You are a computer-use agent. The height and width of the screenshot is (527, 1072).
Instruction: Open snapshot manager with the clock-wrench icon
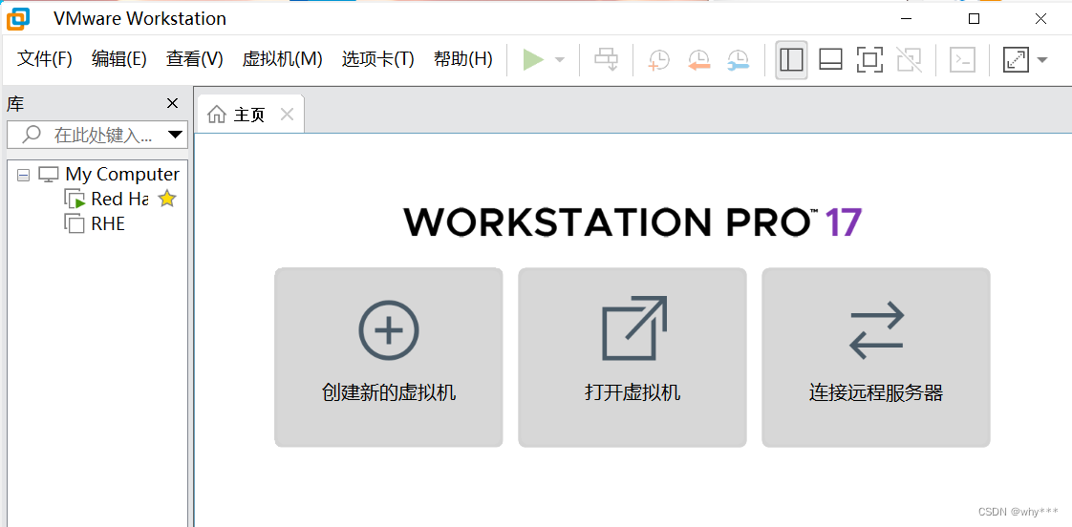(739, 59)
